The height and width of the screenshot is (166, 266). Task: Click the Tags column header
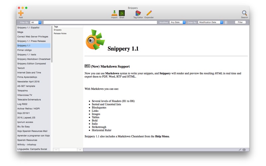(68, 27)
